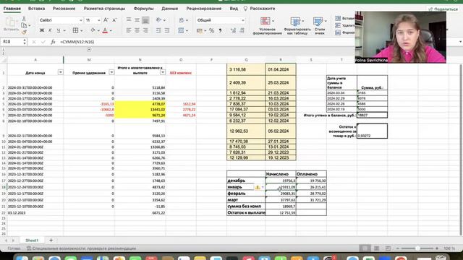The image size is (463, 260).
Task: Apply comma style number format
Action: click(x=220, y=30)
